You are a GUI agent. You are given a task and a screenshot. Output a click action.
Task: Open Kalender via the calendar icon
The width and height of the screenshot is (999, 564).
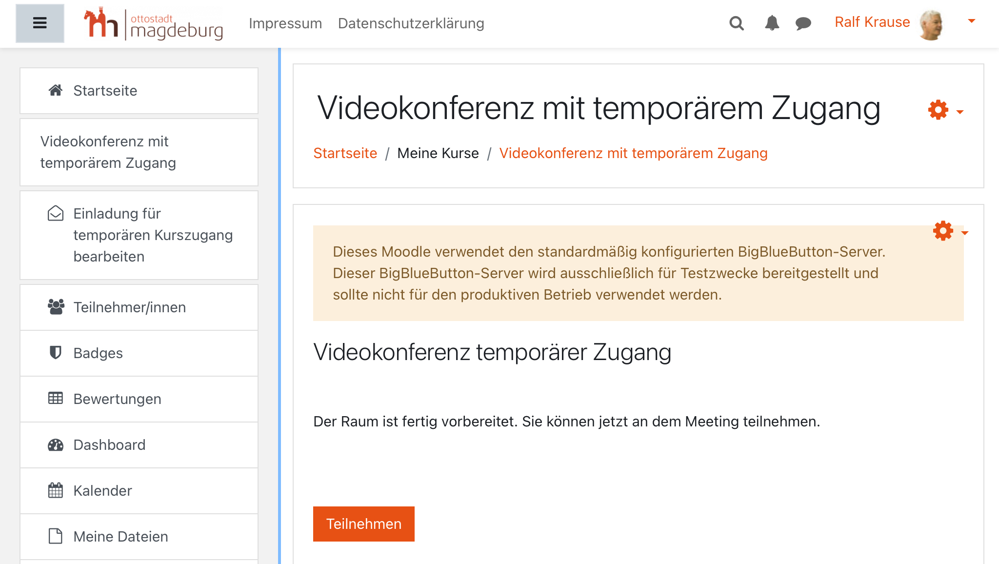click(56, 490)
